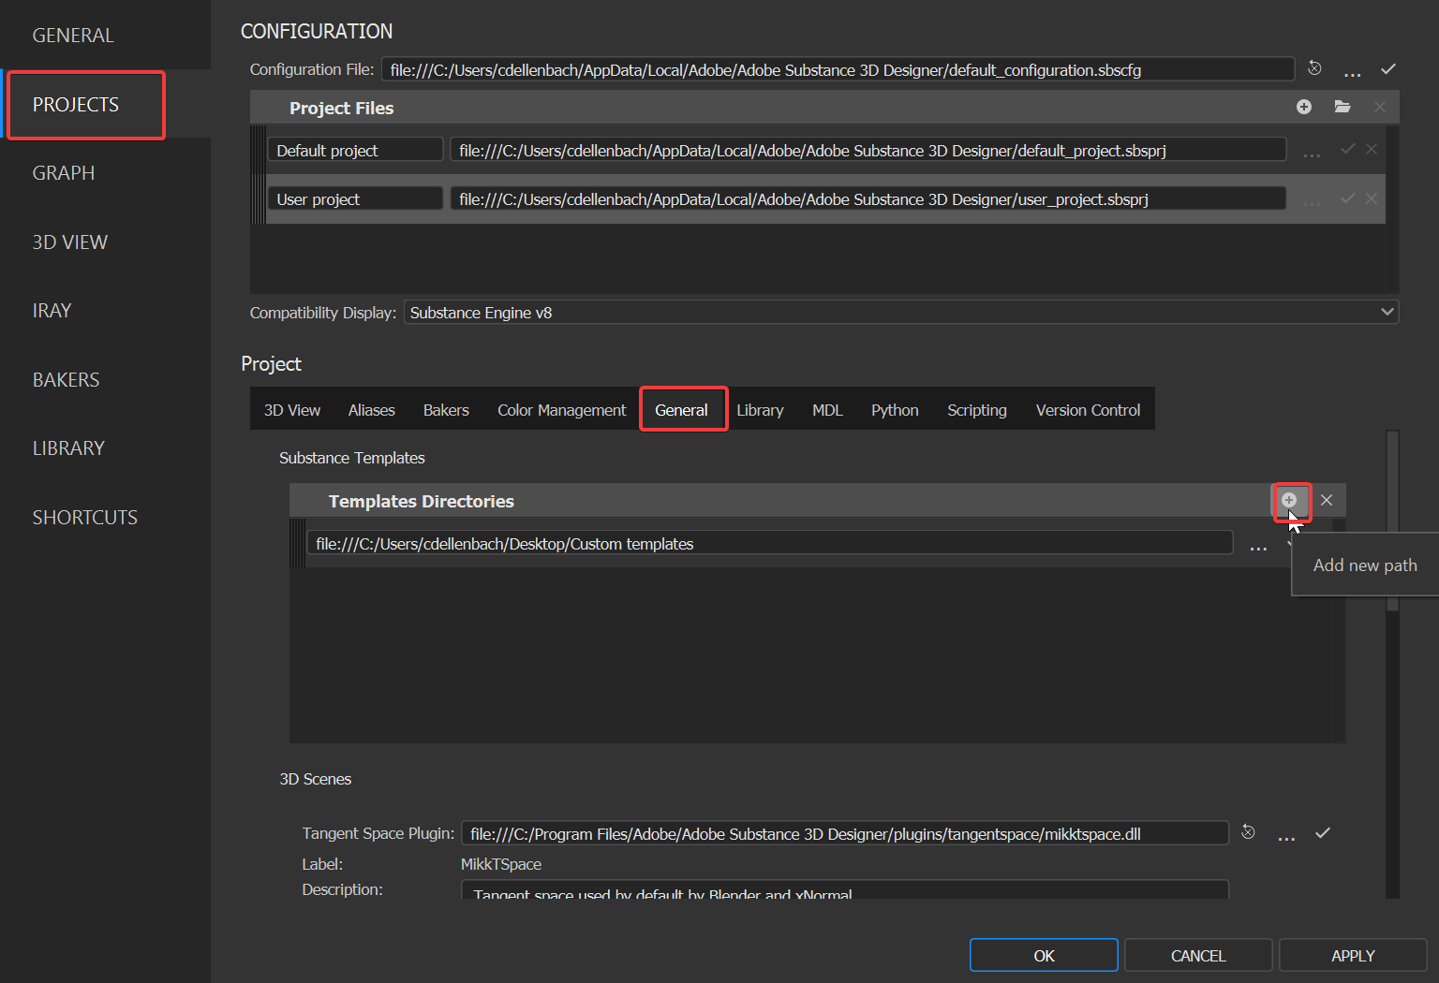The image size is (1439, 983).
Task: Confirm Configuration File path with checkmark
Action: (x=1387, y=68)
